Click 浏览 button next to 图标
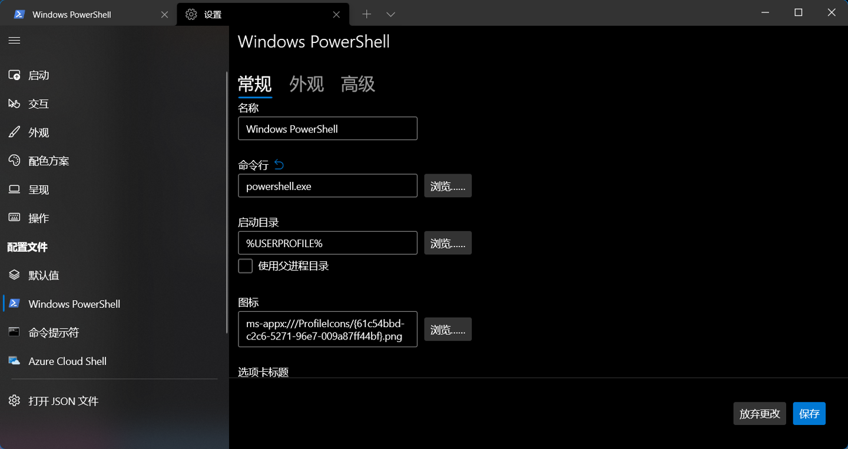Image resolution: width=848 pixels, height=449 pixels. [448, 329]
